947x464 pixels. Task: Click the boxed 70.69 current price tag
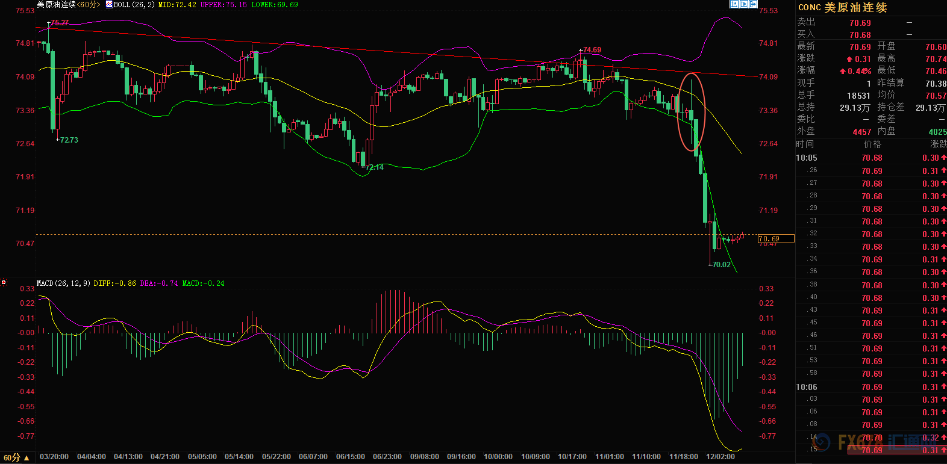click(x=776, y=239)
